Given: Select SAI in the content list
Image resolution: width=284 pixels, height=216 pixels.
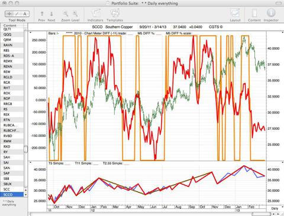Looking at the screenshot, I should 12,162.
